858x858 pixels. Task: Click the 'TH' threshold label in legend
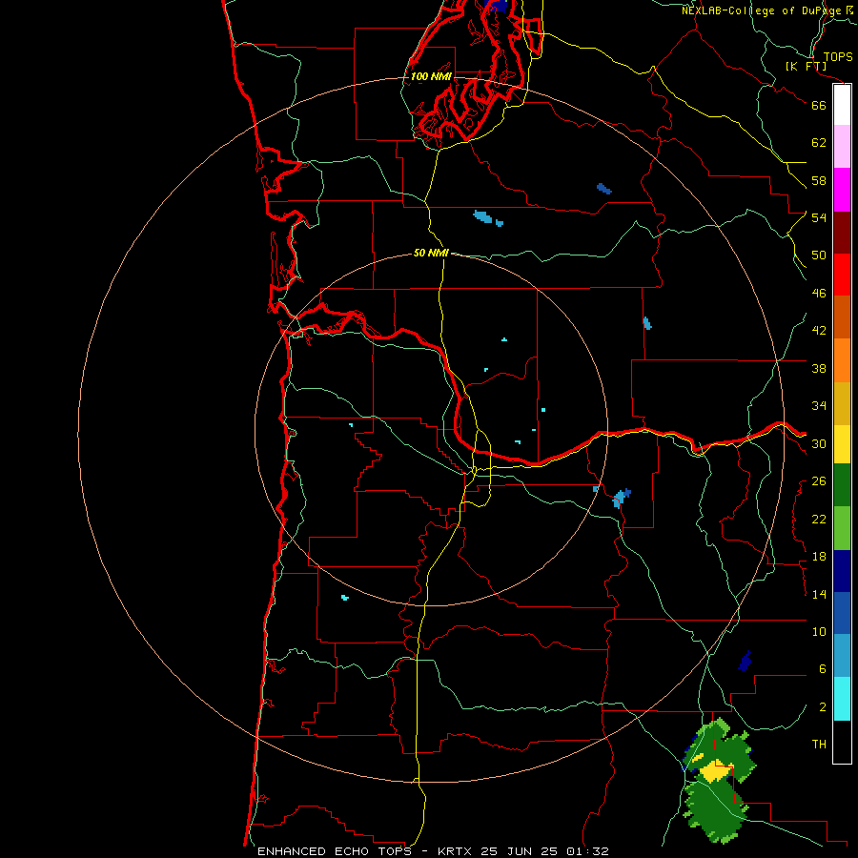819,745
